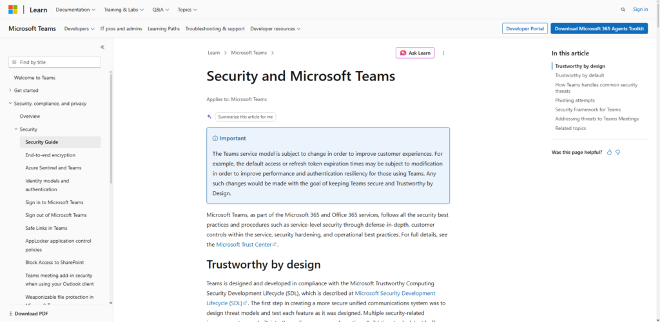Click the sidebar scrollbar down arrow
Image resolution: width=660 pixels, height=322 pixels.
(111, 303)
